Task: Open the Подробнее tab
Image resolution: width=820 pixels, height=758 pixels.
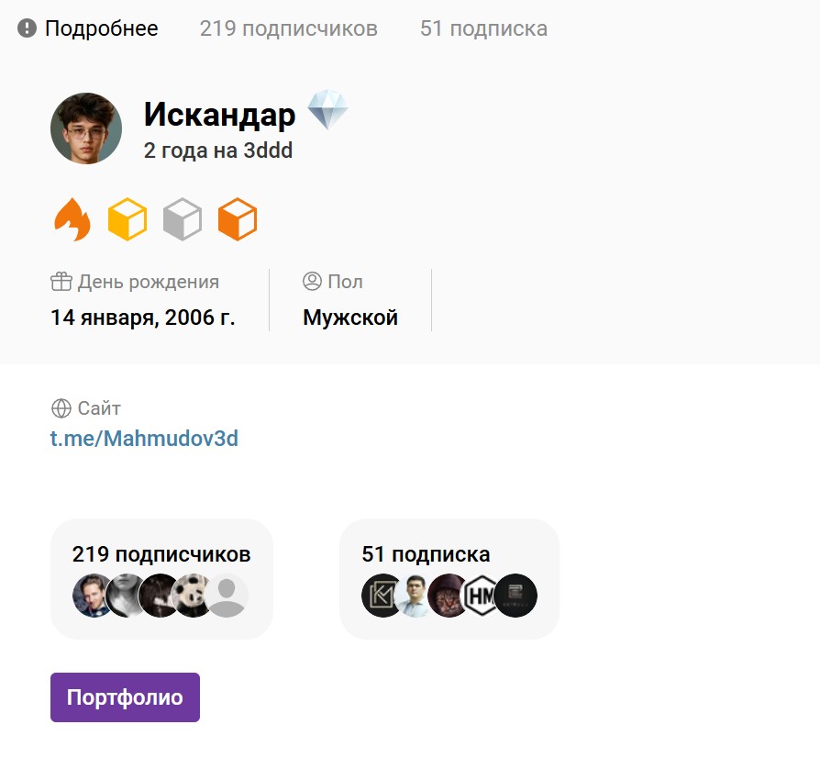Action: tap(88, 28)
